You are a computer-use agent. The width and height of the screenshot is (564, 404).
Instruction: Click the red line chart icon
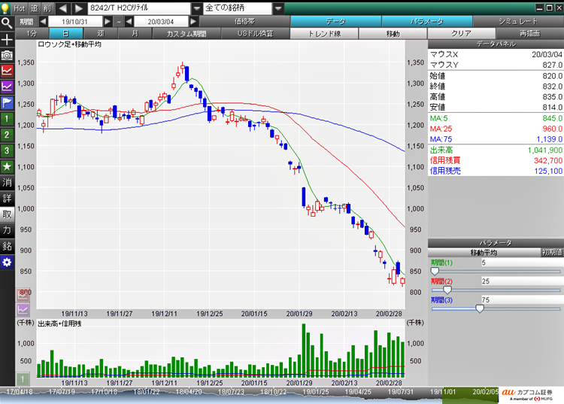coord(7,71)
